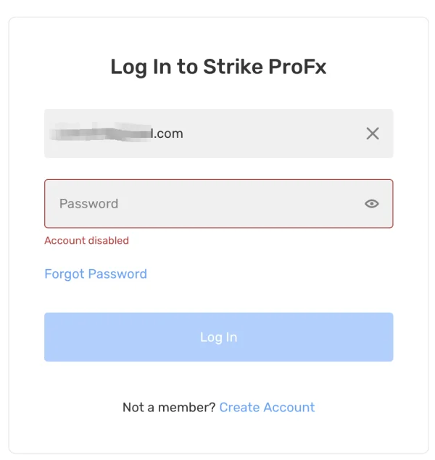Click the 'Account disabled' error message
Image resolution: width=435 pixels, height=460 pixels.
(86, 240)
